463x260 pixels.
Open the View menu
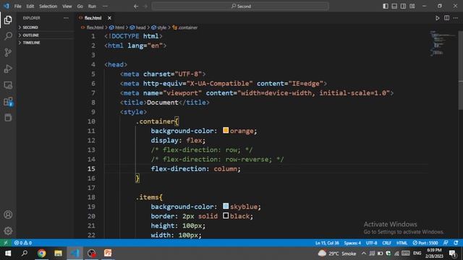[67, 6]
